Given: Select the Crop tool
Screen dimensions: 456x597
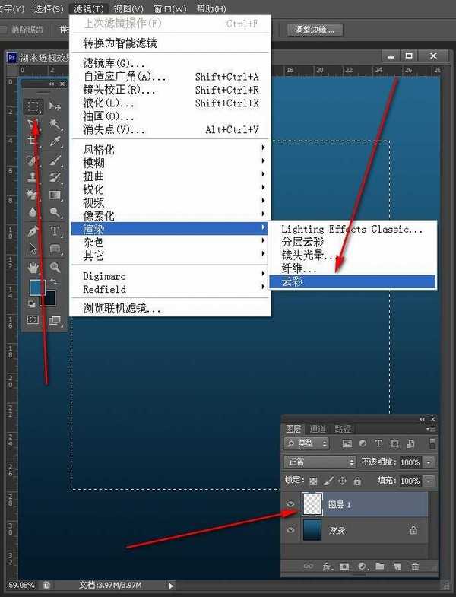Looking at the screenshot, I should pyautogui.click(x=33, y=141).
